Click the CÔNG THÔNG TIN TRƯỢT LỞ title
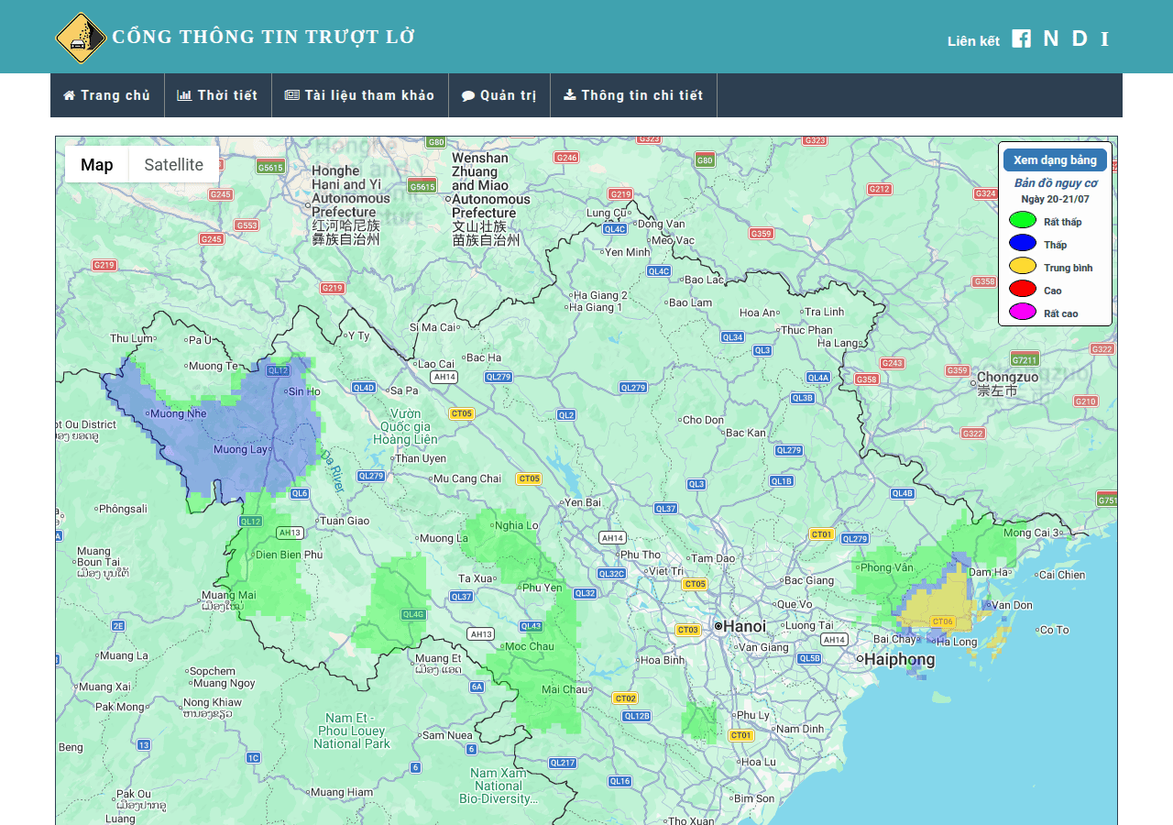Screen dimensions: 1173x825 pos(264,37)
